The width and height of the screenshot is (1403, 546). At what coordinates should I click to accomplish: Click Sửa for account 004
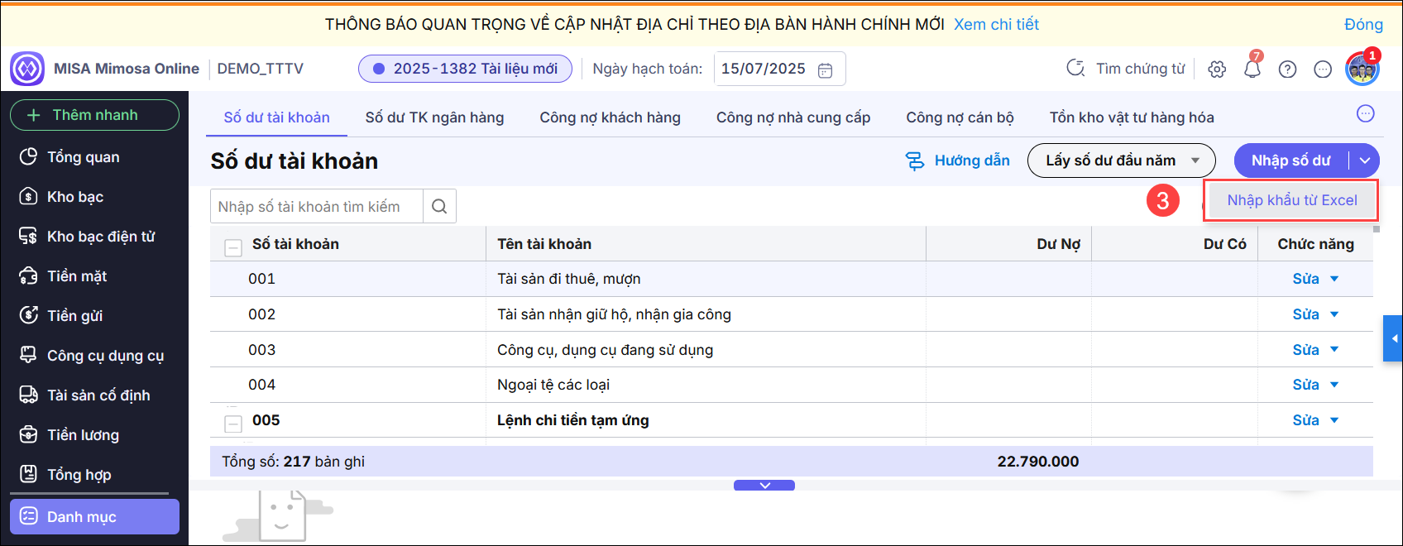coord(1305,385)
